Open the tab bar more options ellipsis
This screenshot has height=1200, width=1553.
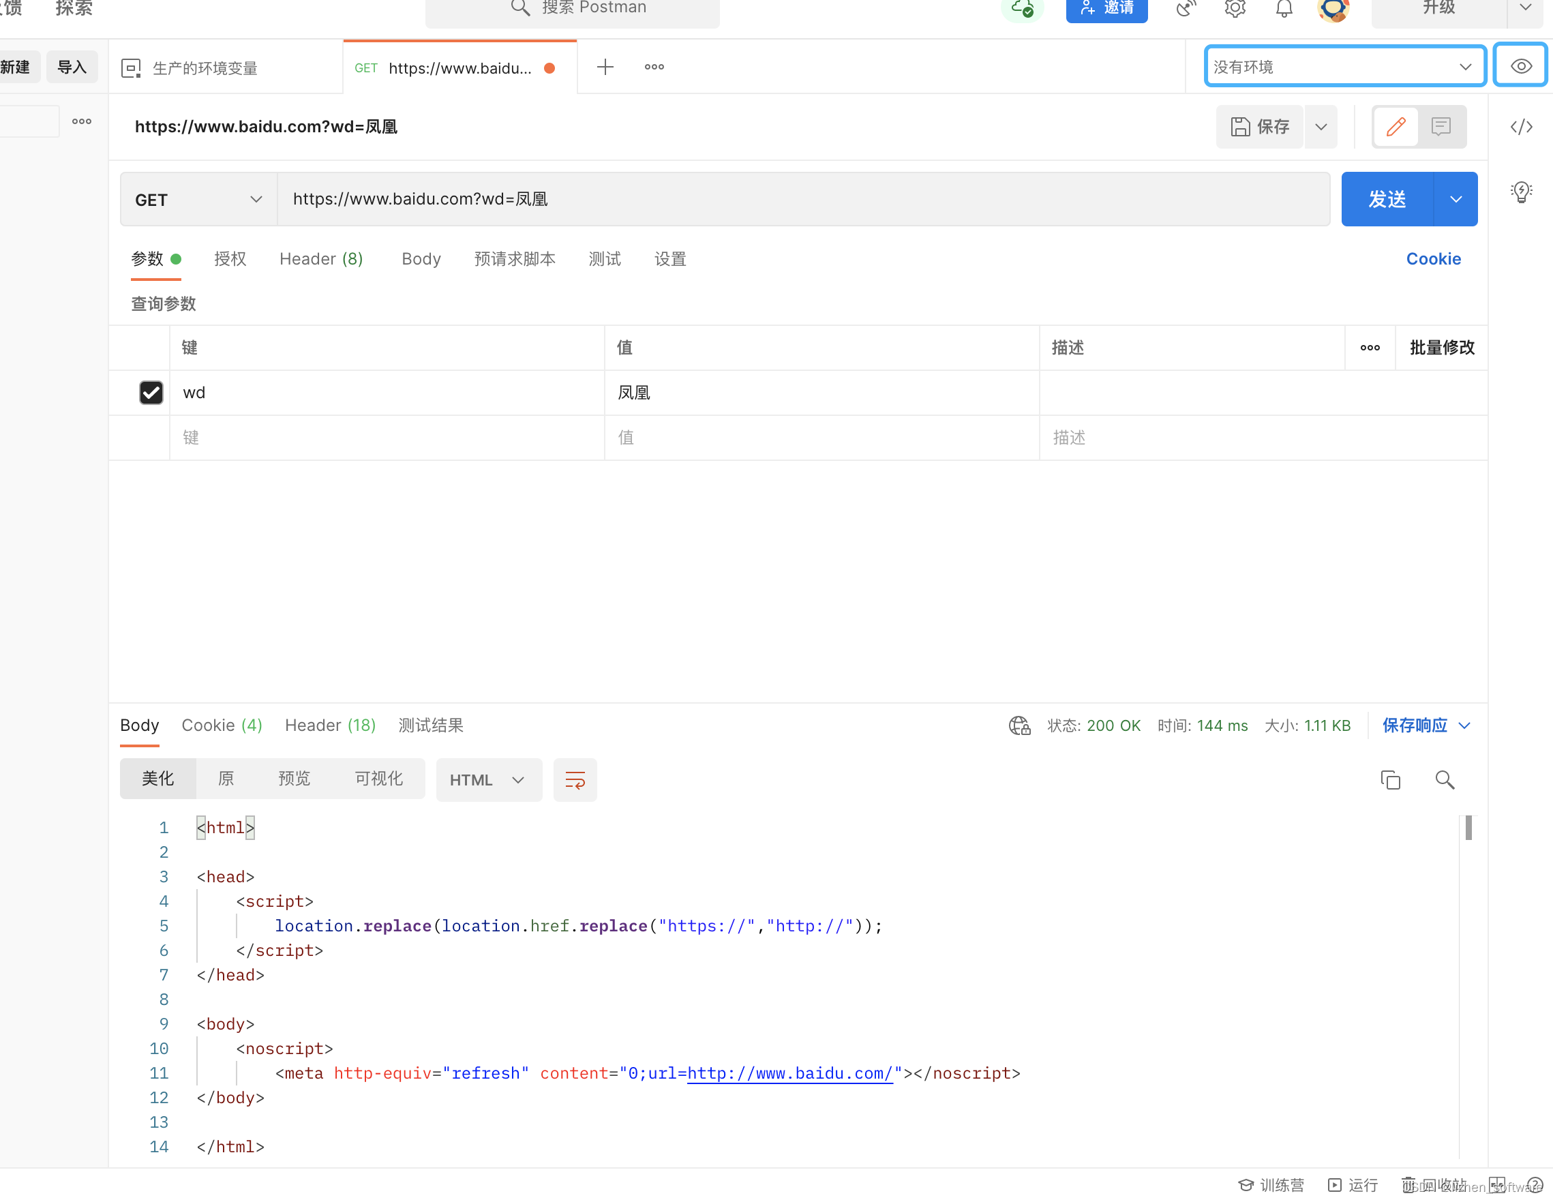point(654,67)
